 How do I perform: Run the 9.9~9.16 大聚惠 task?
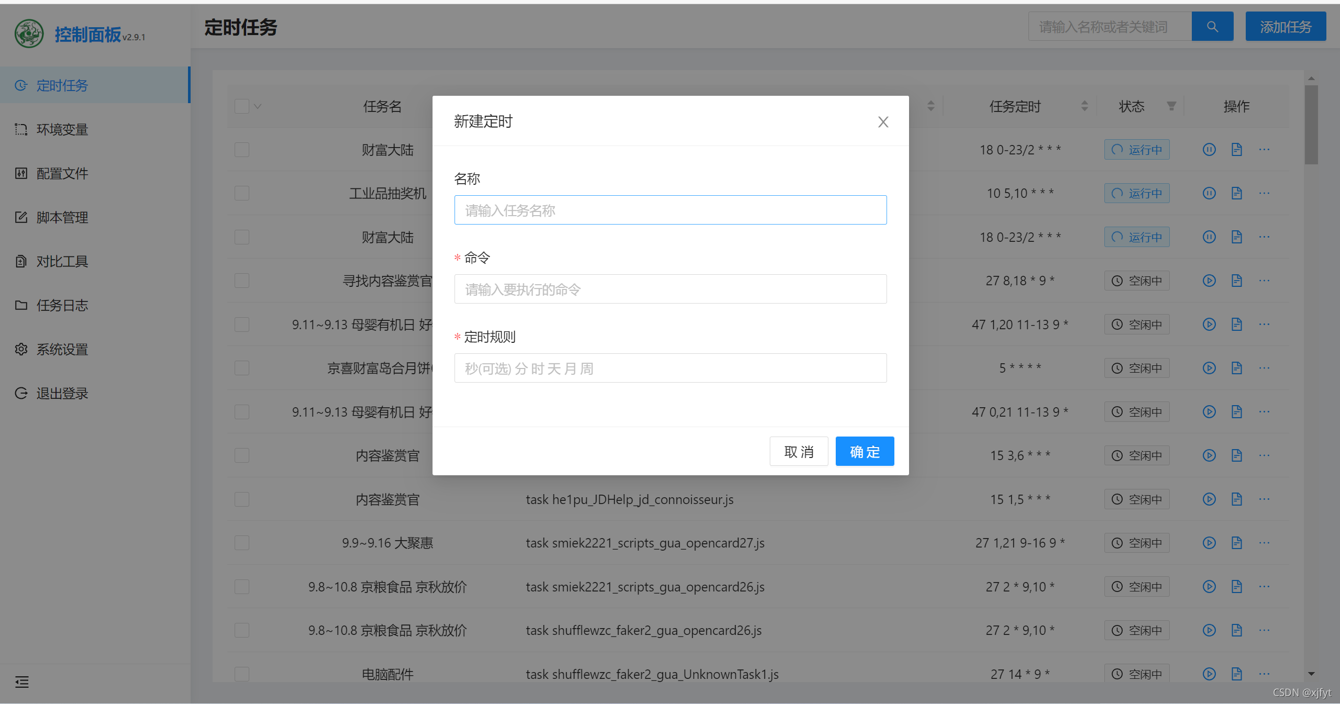click(x=1209, y=543)
